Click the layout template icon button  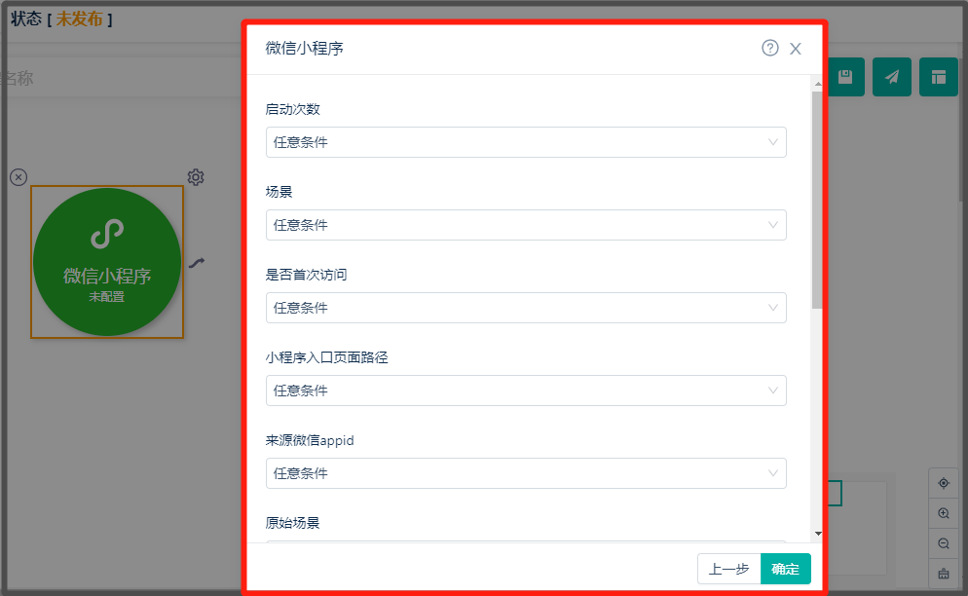click(x=939, y=77)
